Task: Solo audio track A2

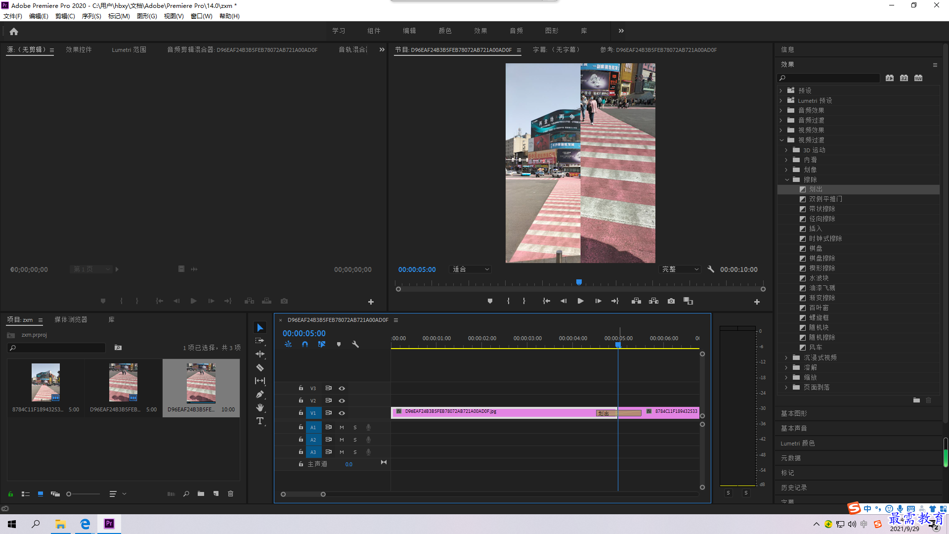Action: point(355,440)
